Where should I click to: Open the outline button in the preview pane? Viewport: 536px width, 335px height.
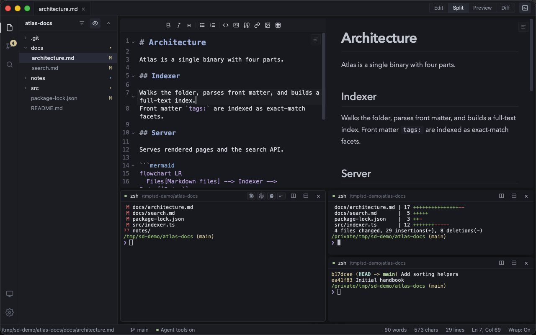coord(523,27)
